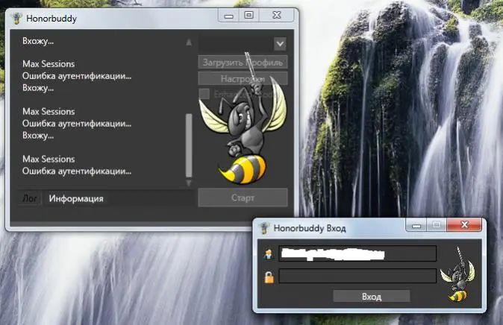Open the dropdown at top right of Honorbuddy
Screen dimensions: 503x325
click(x=280, y=44)
